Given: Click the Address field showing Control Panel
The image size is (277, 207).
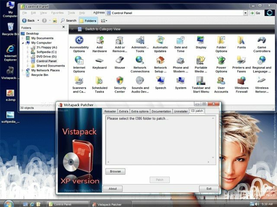Looking at the screenshot, I should click(175, 13).
